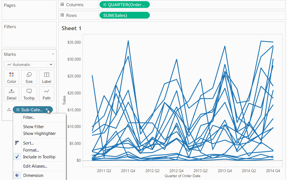Choose Filter... from the context menu

point(29,117)
